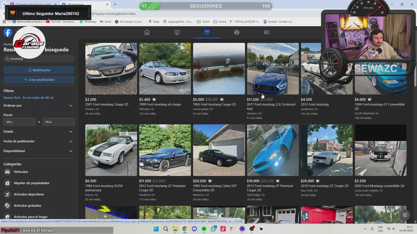
Task: Open Anime bookmarks folder
Action: tap(220, 22)
